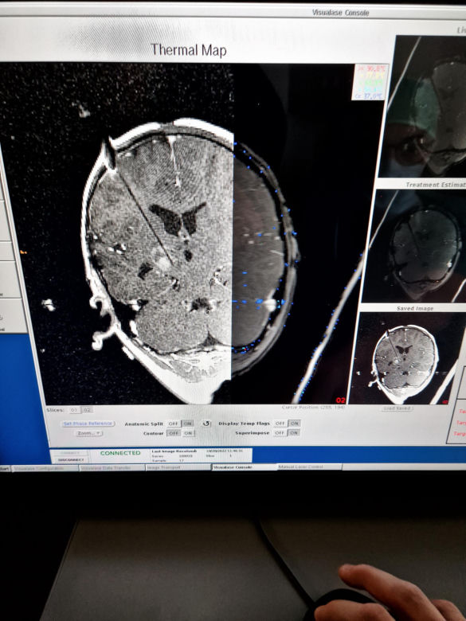The width and height of the screenshot is (466, 621).
Task: Turn Anatomic Split ON
Action: click(x=188, y=424)
